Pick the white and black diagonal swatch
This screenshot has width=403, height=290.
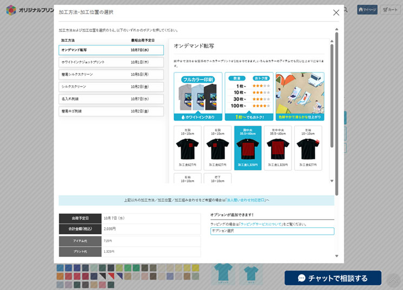(103, 276)
